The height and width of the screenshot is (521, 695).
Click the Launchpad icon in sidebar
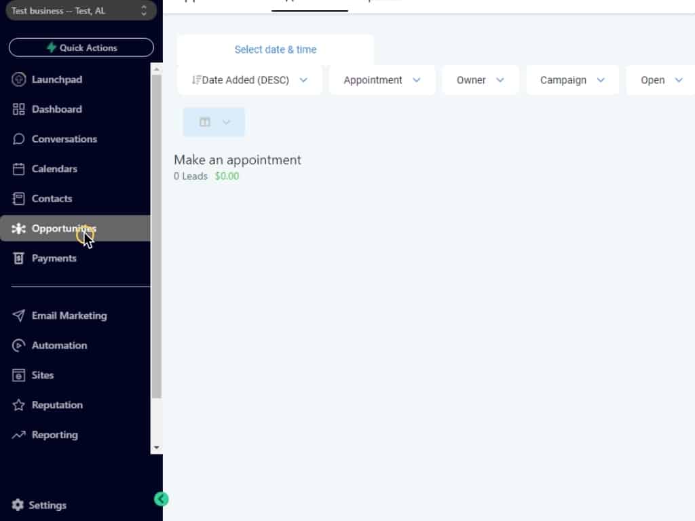(x=19, y=79)
